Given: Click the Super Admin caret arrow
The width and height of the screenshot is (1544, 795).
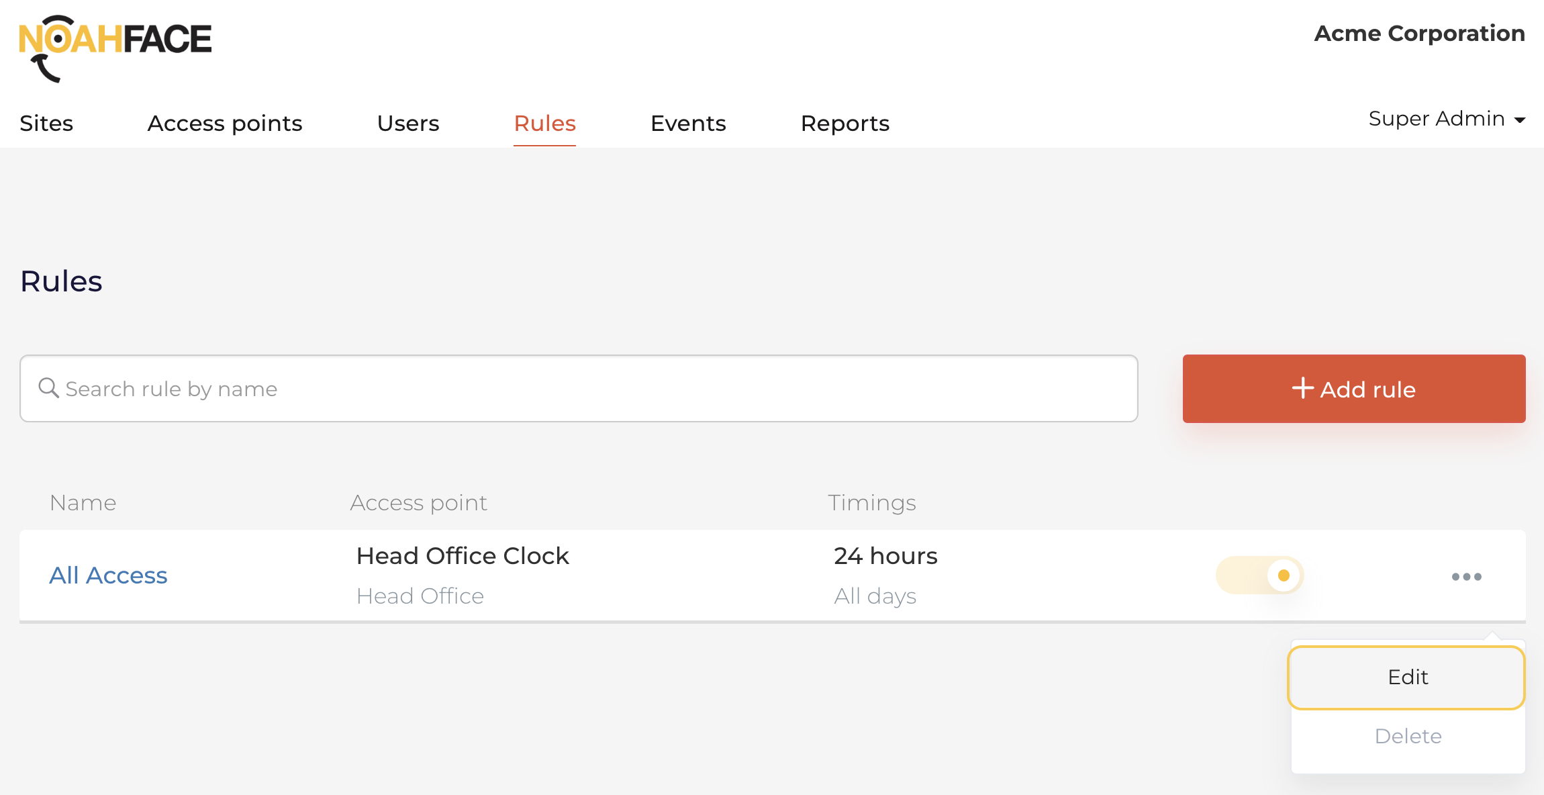Looking at the screenshot, I should [1520, 120].
